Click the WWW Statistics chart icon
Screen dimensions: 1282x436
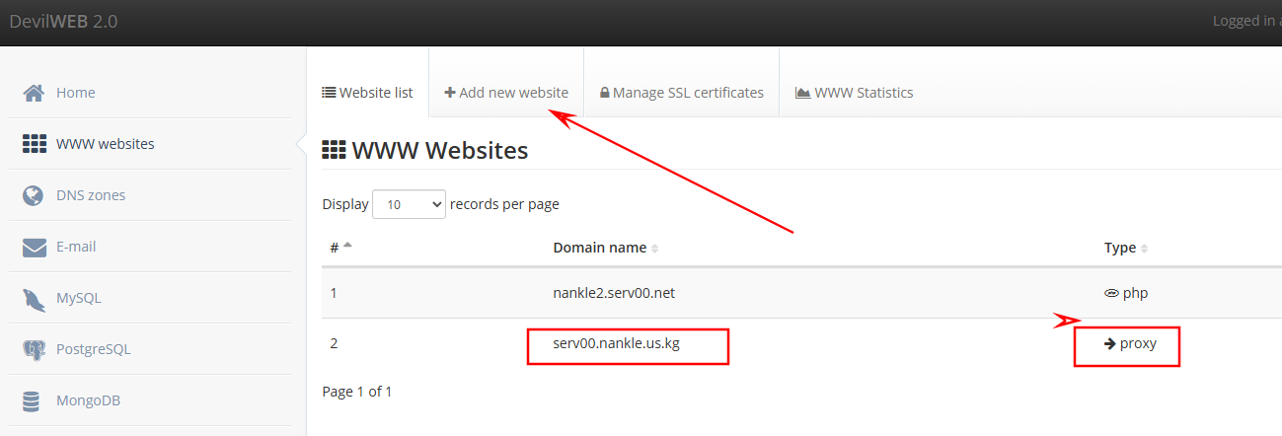pyautogui.click(x=802, y=93)
